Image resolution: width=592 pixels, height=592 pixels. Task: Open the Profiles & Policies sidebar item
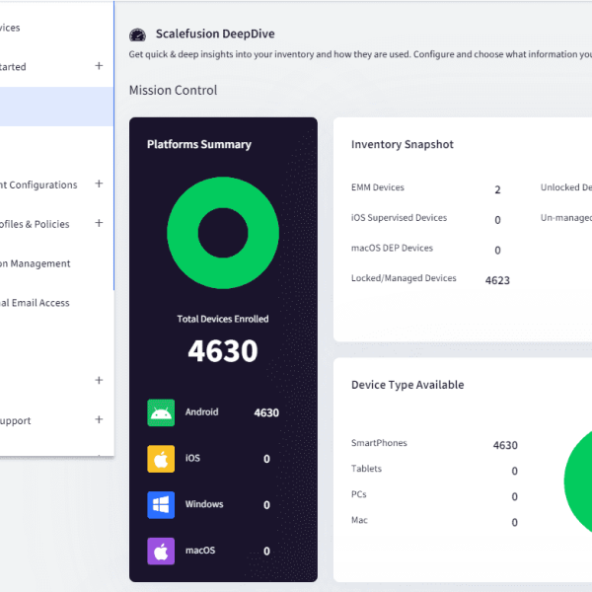click(35, 224)
